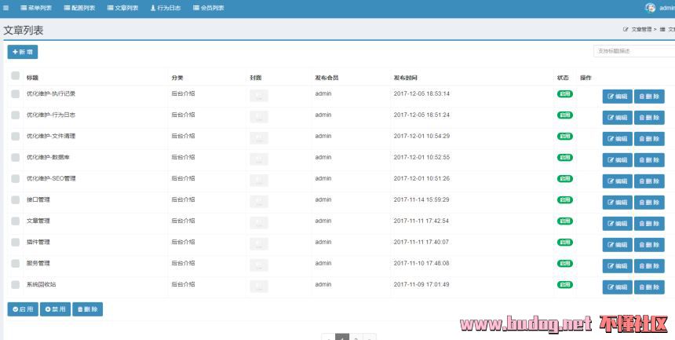Check the select-all checkbox in table header
Viewport: 675px width, 340px height.
(16, 76)
